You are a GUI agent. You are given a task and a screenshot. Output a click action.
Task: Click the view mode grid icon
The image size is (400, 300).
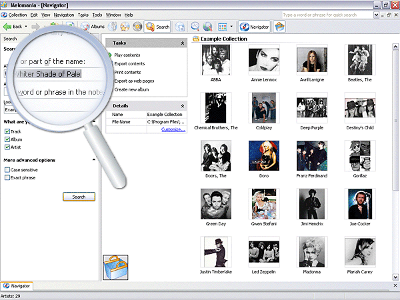222,27
